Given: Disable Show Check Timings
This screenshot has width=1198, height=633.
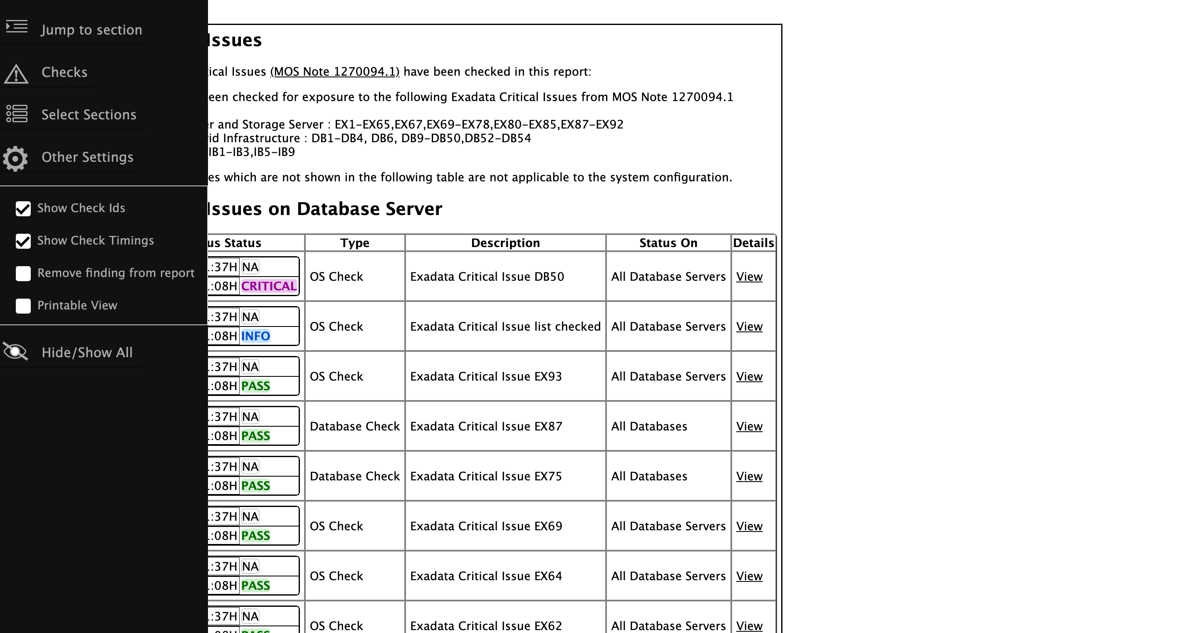Looking at the screenshot, I should (x=23, y=241).
